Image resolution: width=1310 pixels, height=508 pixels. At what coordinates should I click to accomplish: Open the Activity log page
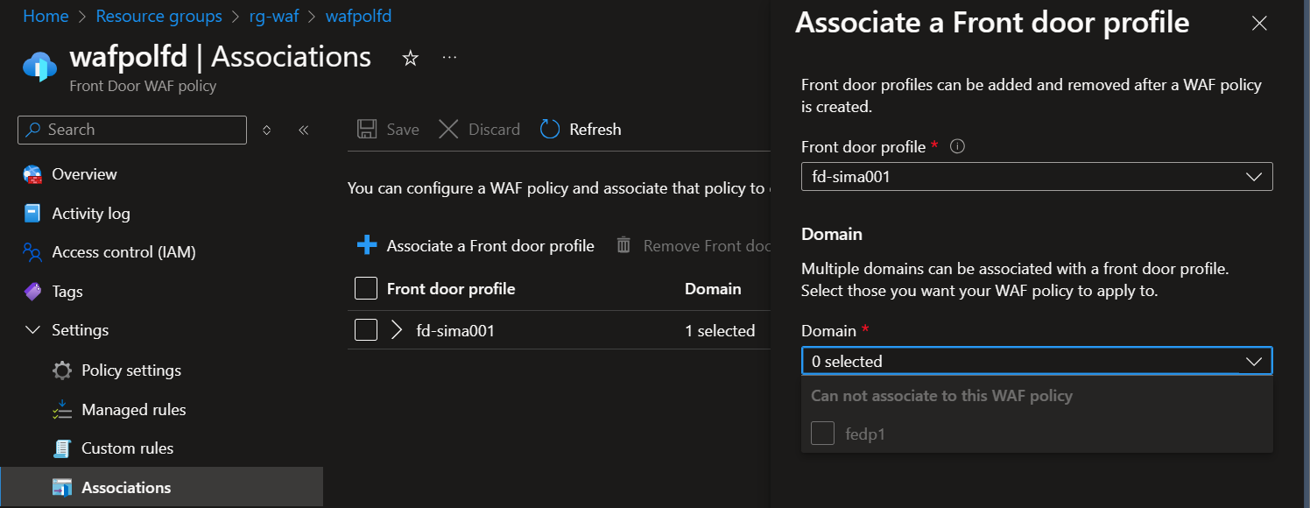pos(90,214)
